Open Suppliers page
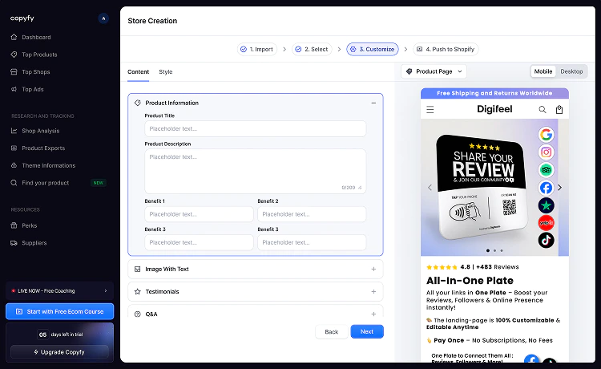This screenshot has width=601, height=369. (34, 243)
